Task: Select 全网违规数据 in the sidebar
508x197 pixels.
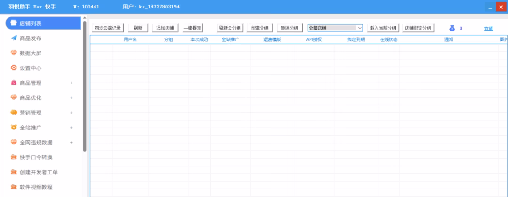Action: (x=36, y=143)
